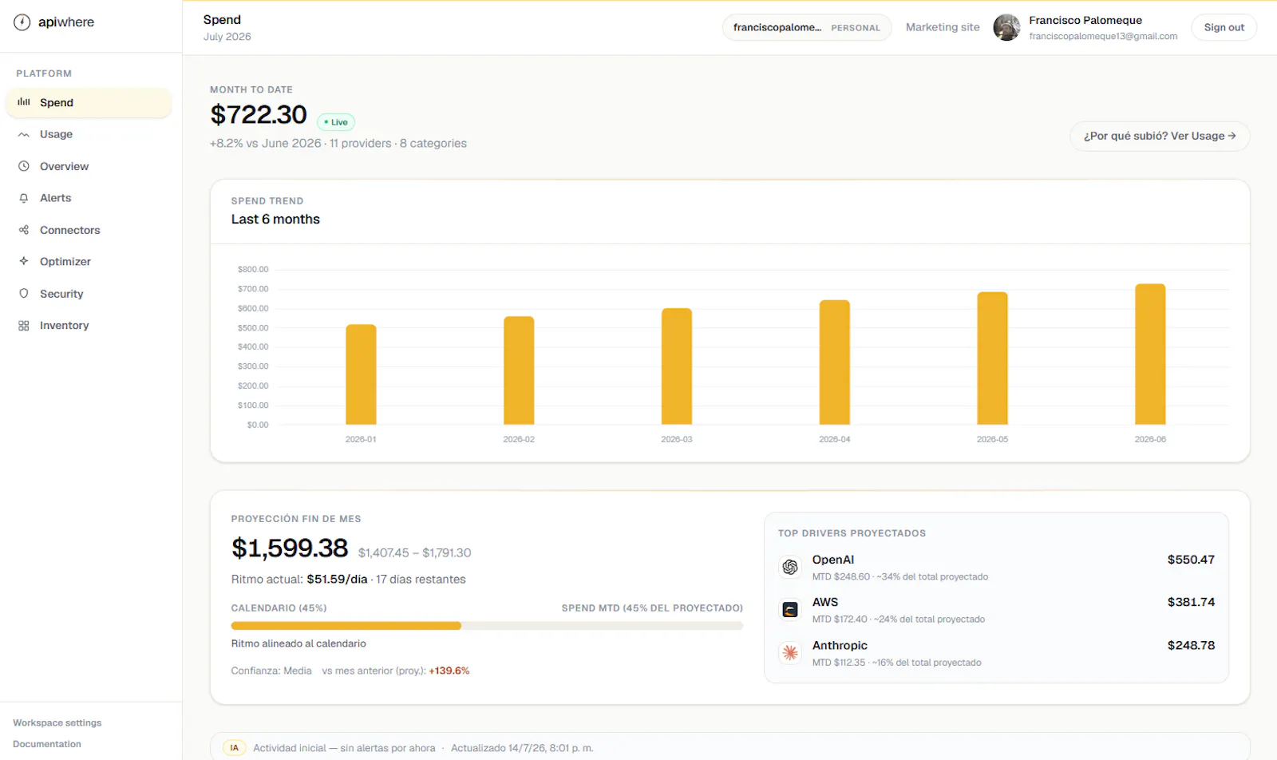
Task: Click the Connectors nodes icon
Action: pos(24,230)
